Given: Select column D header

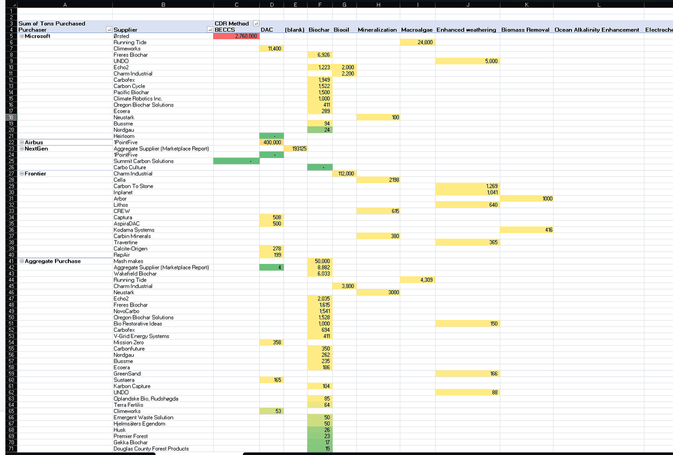Looking at the screenshot, I should (271, 4).
